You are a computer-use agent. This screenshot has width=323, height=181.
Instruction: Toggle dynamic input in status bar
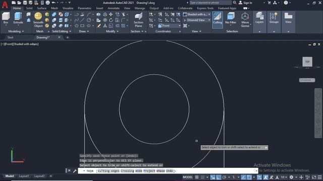pos(213,177)
